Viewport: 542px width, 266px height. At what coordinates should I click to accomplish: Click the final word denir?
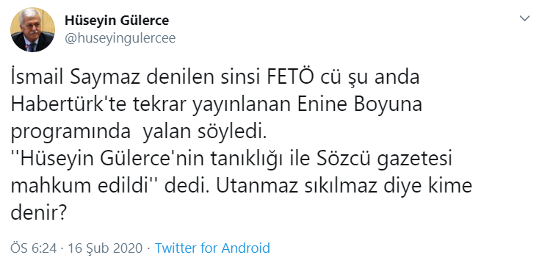click(x=38, y=214)
